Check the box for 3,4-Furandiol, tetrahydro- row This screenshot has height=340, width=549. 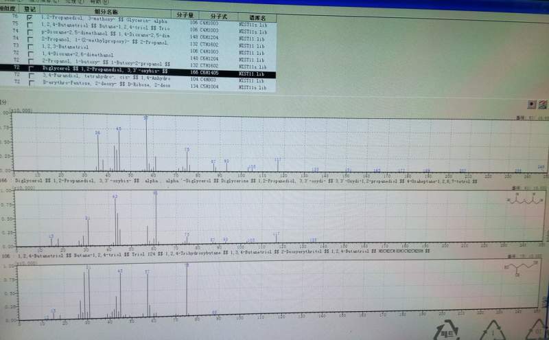click(32, 76)
